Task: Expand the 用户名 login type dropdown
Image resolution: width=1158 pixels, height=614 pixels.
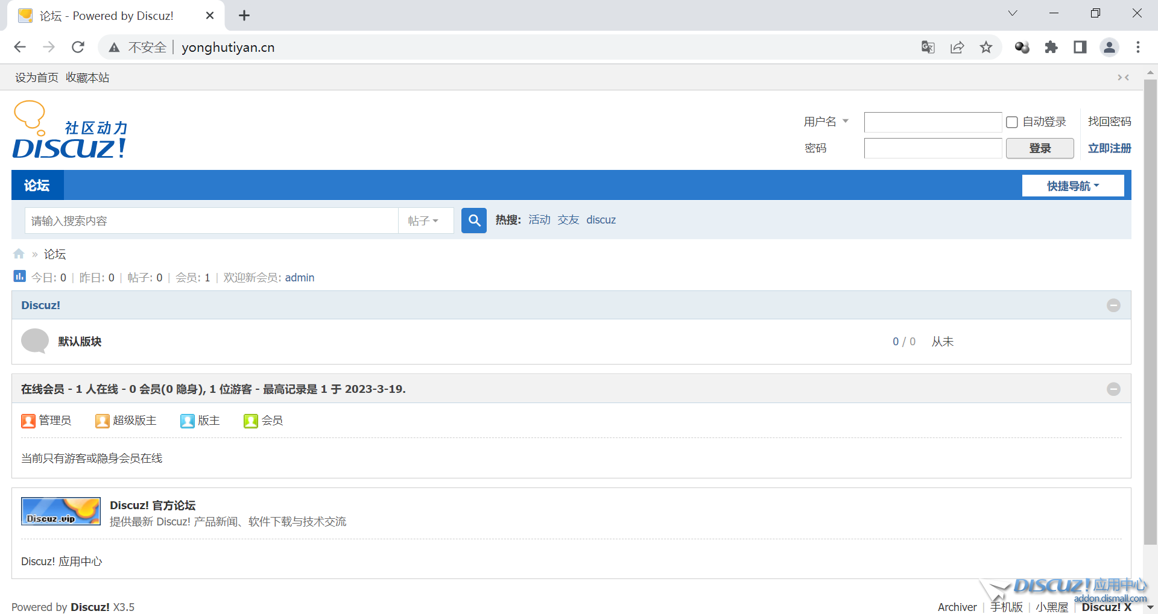Action: 826,122
